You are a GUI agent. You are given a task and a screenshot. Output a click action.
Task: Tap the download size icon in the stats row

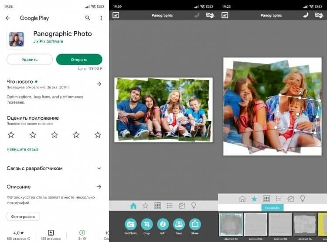coord(51,232)
